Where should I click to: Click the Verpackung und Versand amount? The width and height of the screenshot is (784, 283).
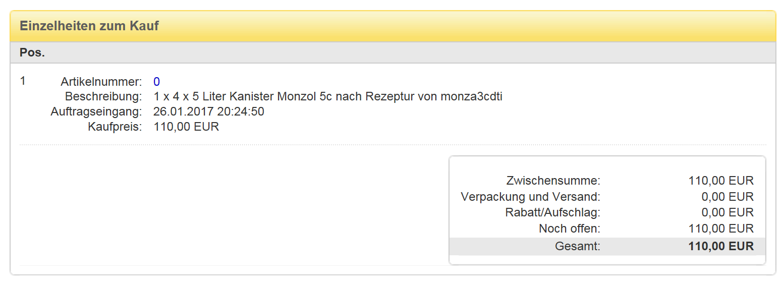pyautogui.click(x=727, y=197)
